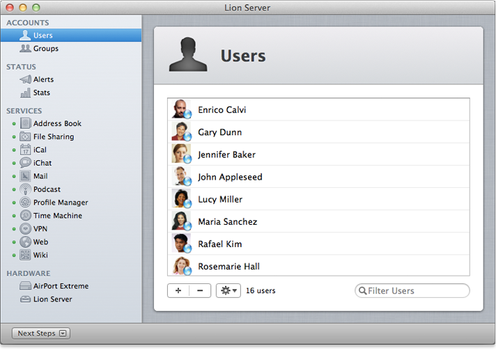Viewport: 496px width, 362px height.
Task: Click the Web globe icon
Action: tap(26, 242)
